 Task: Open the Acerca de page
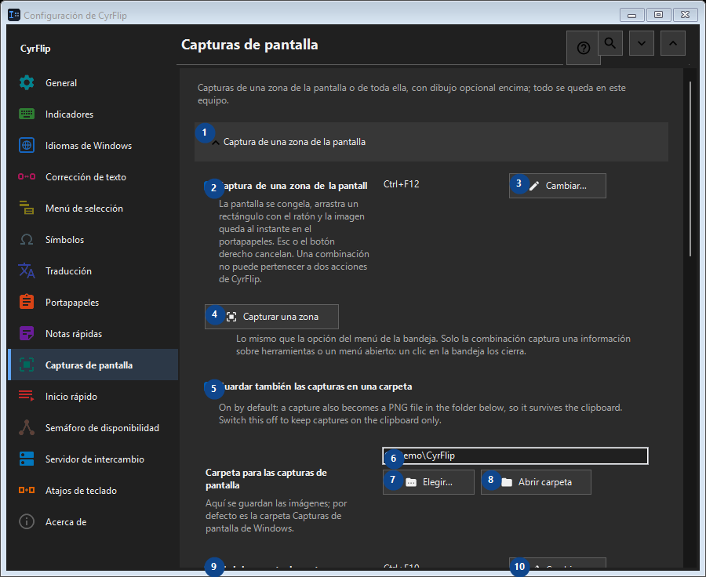(93, 522)
